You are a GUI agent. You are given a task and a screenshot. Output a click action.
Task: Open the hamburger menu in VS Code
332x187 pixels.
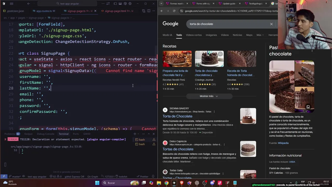tap(11, 4)
